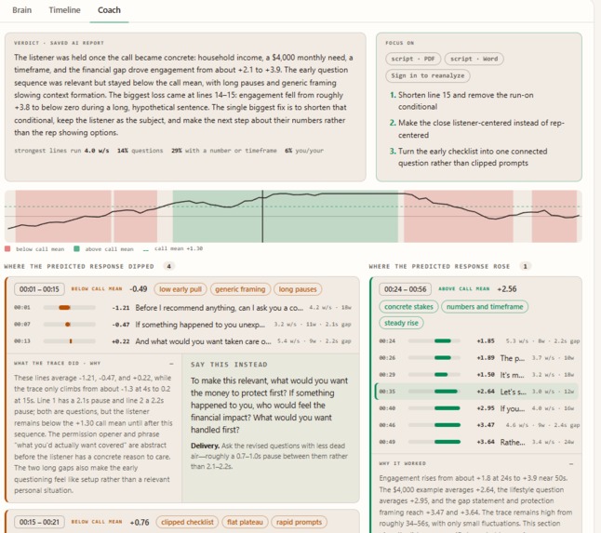Click the 'Say this instead' heading
This screenshot has height=533, width=601.
pyautogui.click(x=229, y=365)
